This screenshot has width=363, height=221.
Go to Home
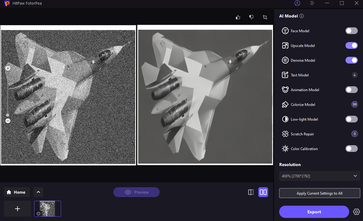tap(17, 192)
